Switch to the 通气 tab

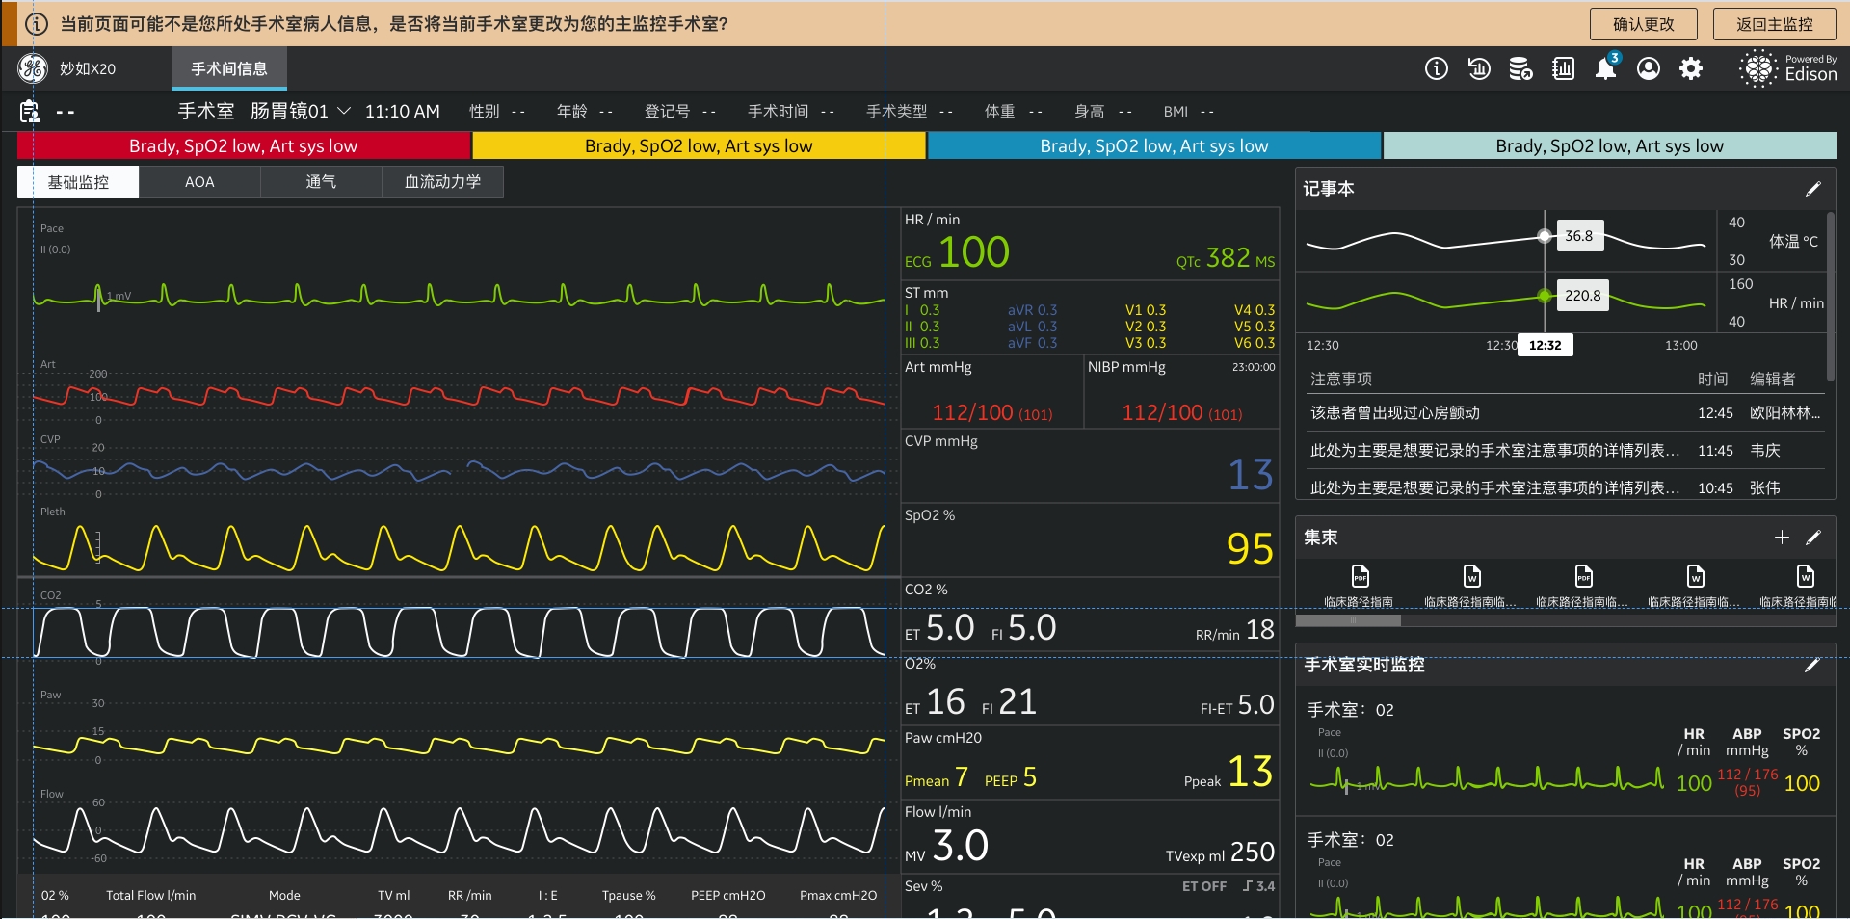coord(321,182)
